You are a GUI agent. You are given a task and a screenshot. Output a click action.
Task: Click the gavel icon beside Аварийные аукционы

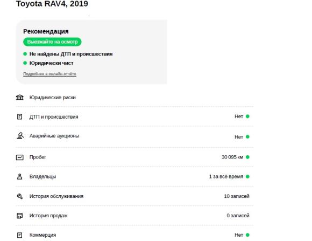click(20, 136)
